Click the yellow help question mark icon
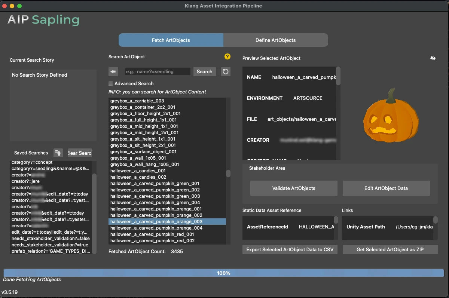The height and width of the screenshot is (298, 449). [x=227, y=57]
